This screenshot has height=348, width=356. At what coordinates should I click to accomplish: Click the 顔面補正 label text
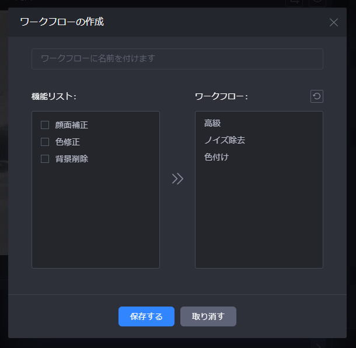[x=71, y=125]
